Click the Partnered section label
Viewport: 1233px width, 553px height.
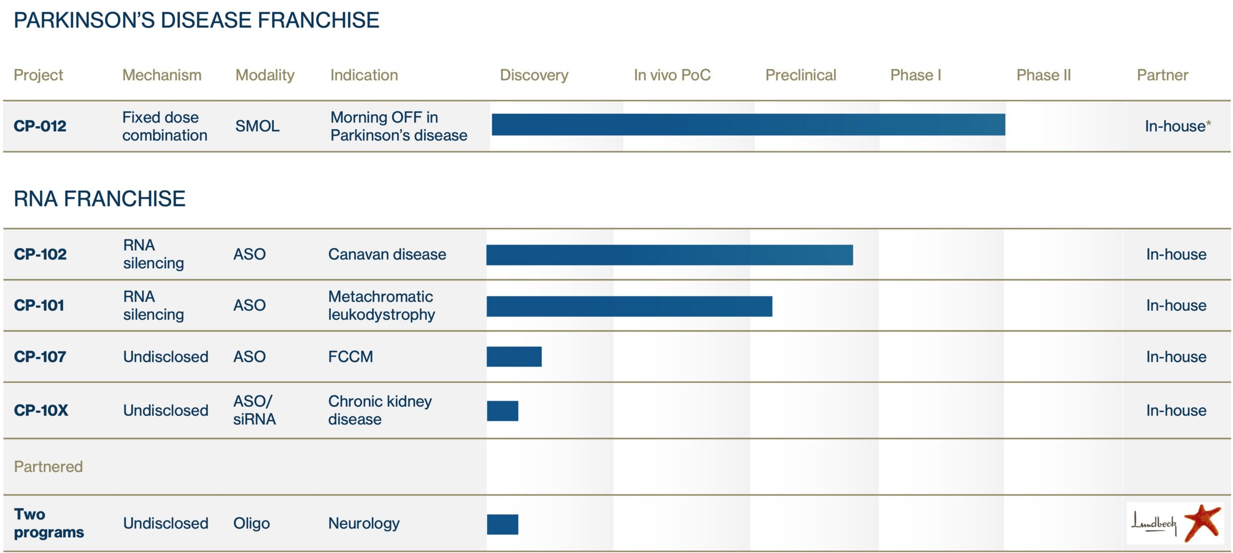tap(48, 466)
